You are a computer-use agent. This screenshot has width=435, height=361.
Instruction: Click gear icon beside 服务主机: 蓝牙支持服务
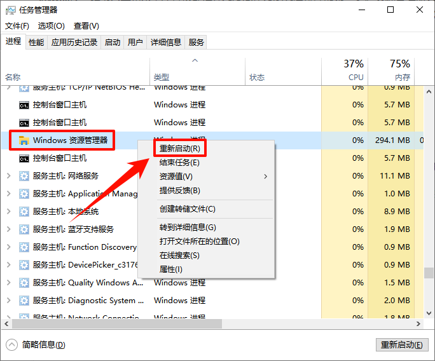(x=24, y=229)
